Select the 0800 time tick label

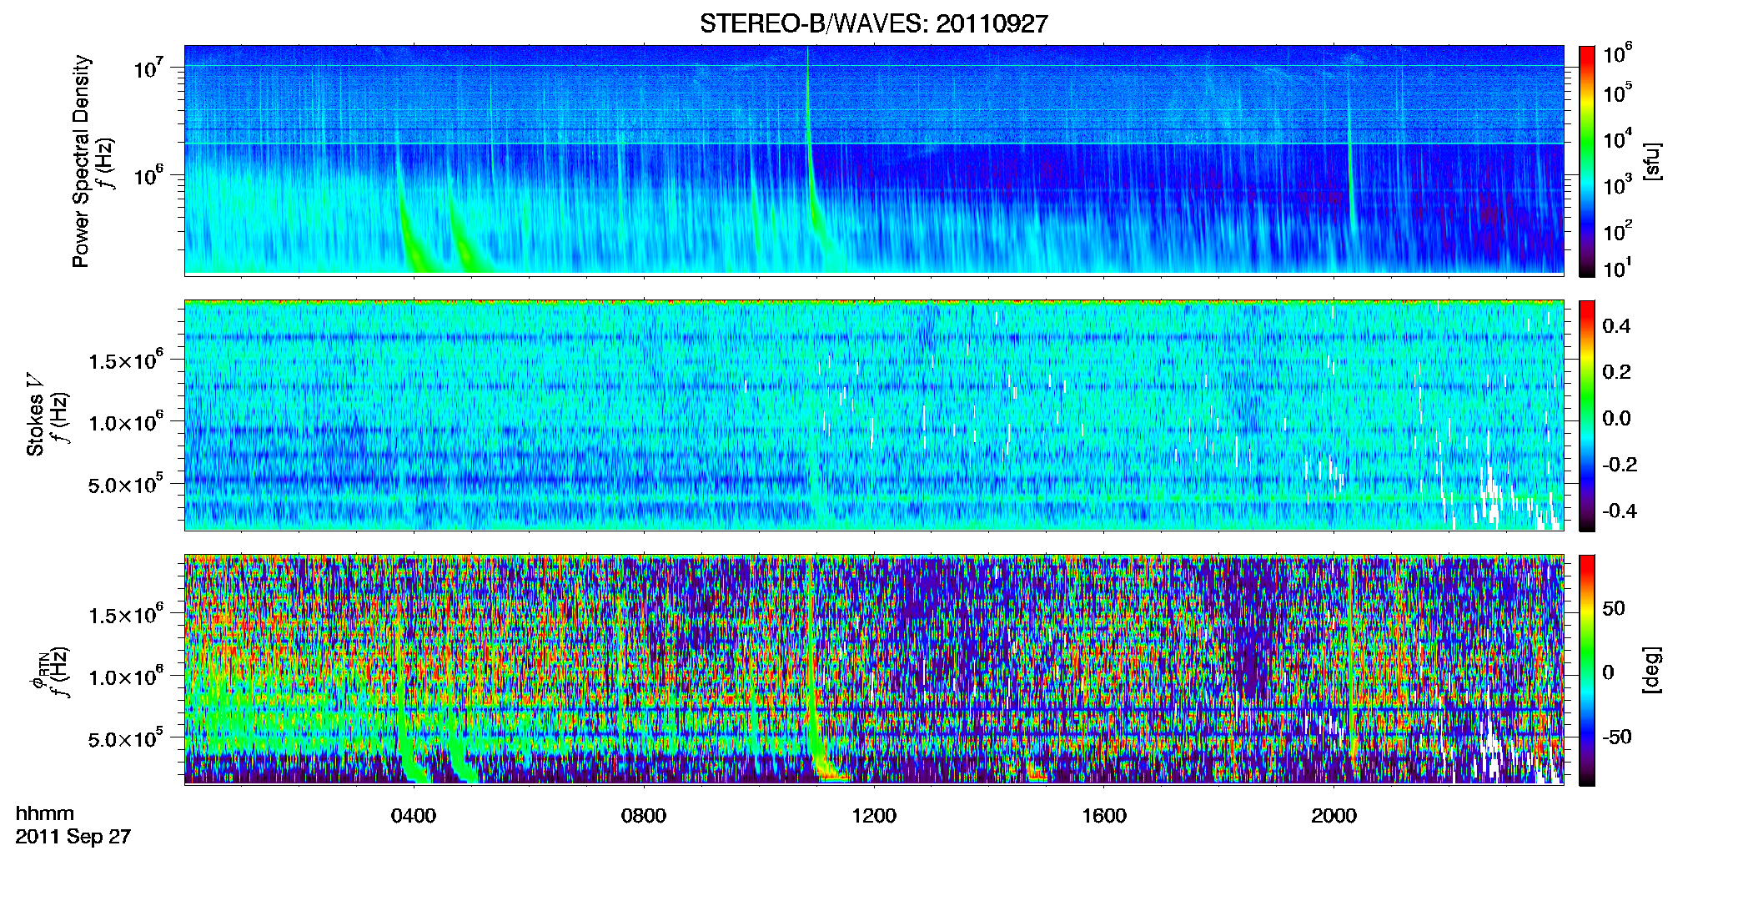[643, 815]
